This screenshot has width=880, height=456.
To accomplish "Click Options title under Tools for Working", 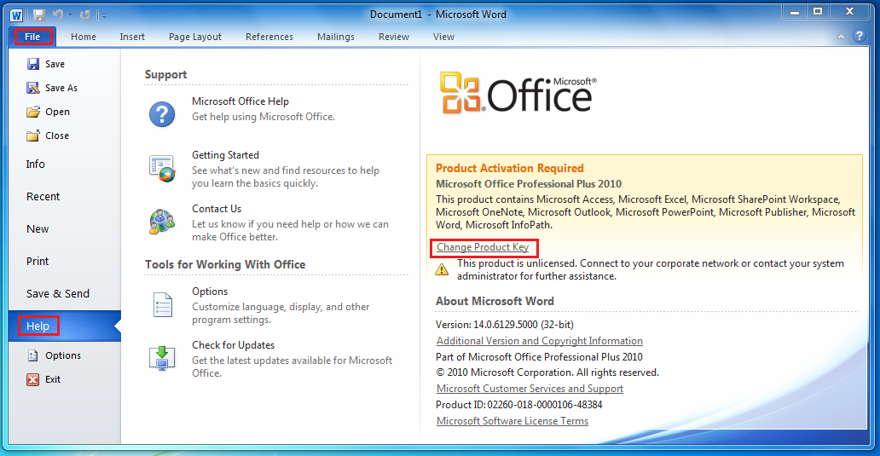I will click(210, 291).
